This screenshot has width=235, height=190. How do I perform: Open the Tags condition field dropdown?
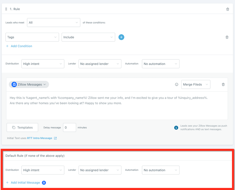(x=32, y=37)
